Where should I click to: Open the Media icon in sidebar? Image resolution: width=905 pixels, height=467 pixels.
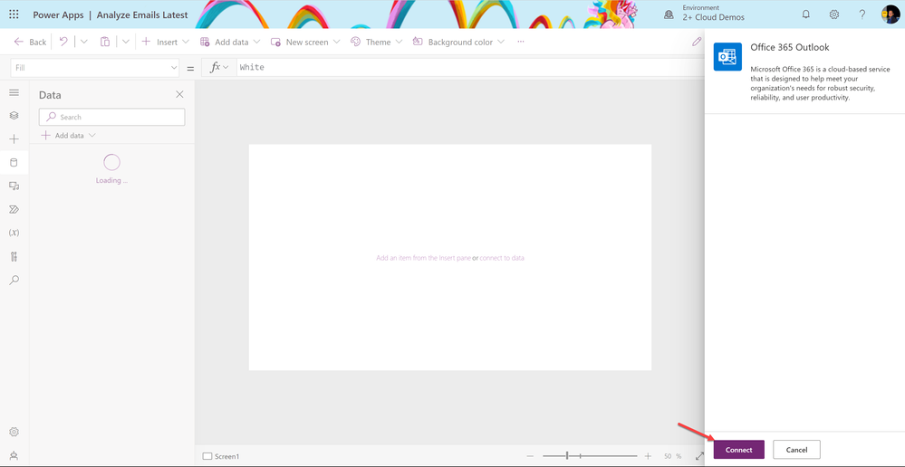tap(14, 186)
